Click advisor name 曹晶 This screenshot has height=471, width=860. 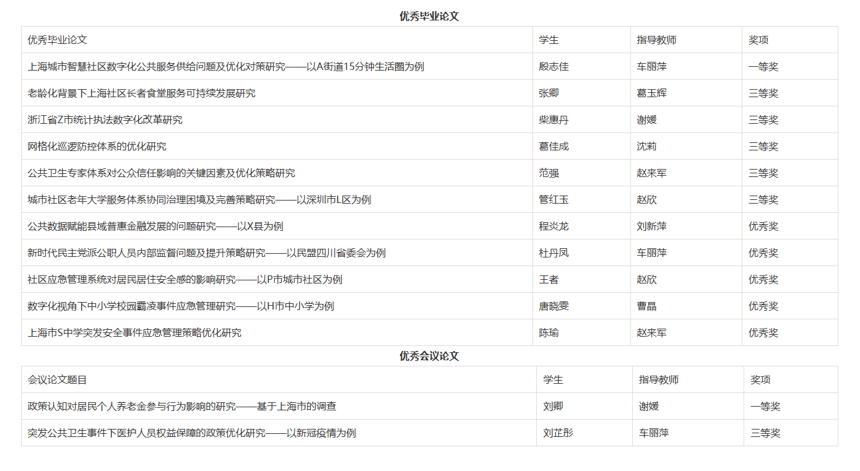646,306
